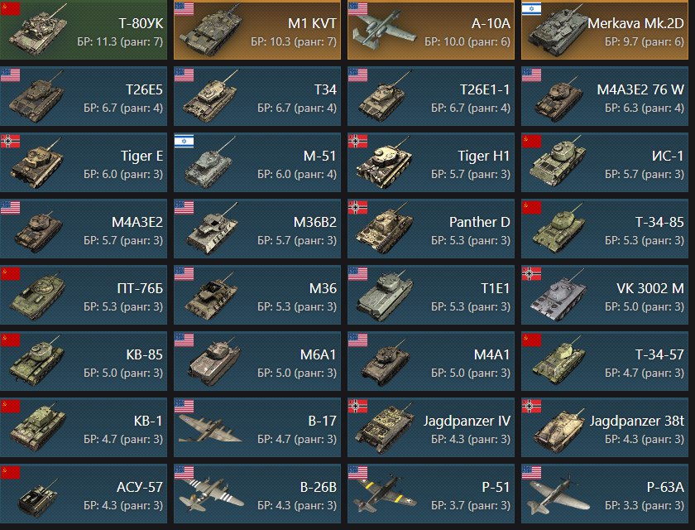Image resolution: width=695 pixels, height=530 pixels.
Task: Click the T-34-85 tank icon
Action: [x=558, y=229]
